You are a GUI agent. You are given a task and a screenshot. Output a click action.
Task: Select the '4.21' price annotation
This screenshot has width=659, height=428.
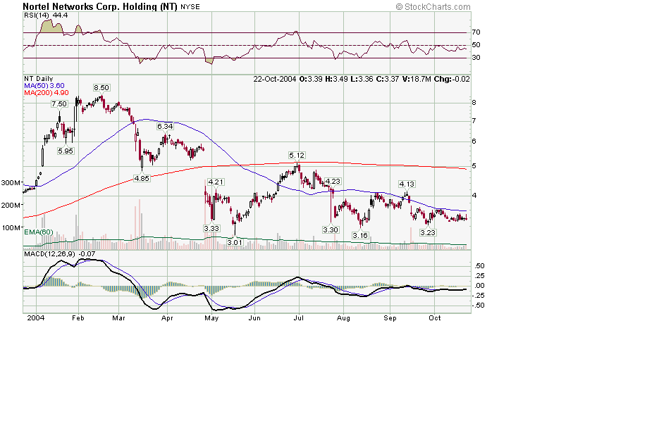(x=216, y=182)
